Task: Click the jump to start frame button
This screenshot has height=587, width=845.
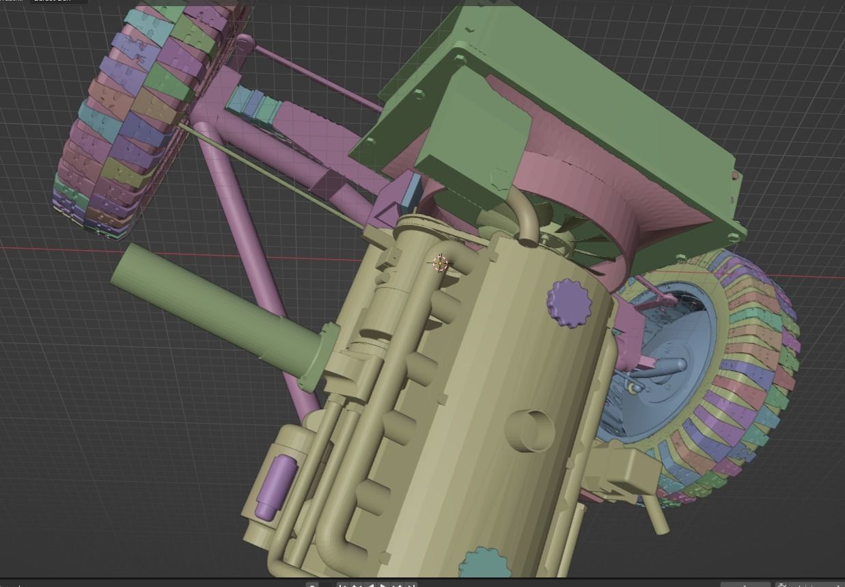Action: pos(343,585)
